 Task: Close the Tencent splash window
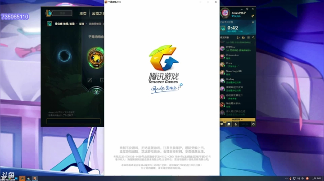click(216, 2)
